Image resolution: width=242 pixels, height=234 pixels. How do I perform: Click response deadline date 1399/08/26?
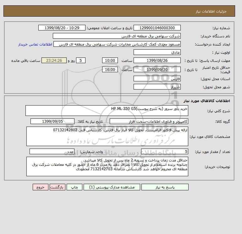157,61
